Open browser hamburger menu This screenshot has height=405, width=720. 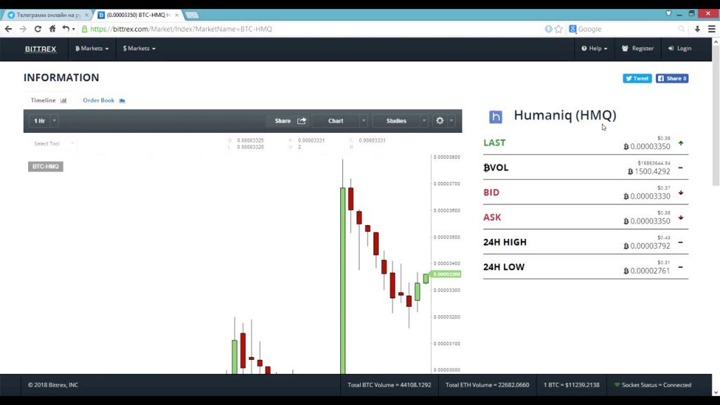pyautogui.click(x=712, y=29)
